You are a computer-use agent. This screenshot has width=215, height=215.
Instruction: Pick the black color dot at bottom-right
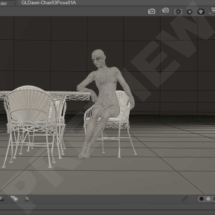(202, 199)
